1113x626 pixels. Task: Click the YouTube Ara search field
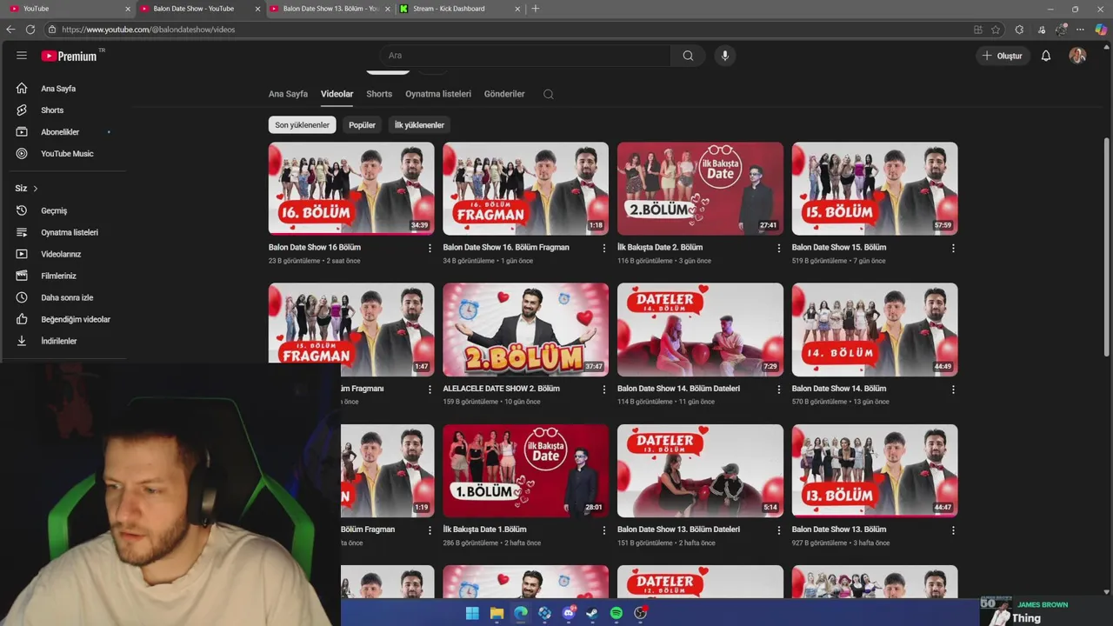(524, 56)
